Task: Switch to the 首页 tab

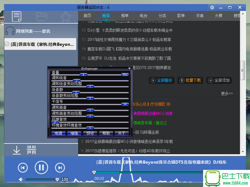Action: tap(87, 16)
